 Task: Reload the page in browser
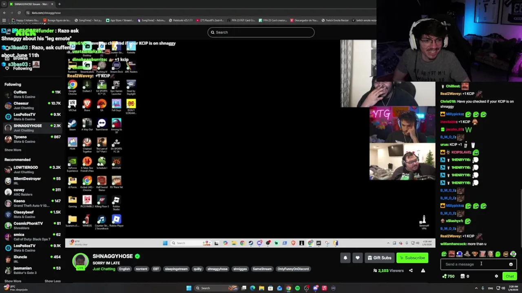pos(19,13)
